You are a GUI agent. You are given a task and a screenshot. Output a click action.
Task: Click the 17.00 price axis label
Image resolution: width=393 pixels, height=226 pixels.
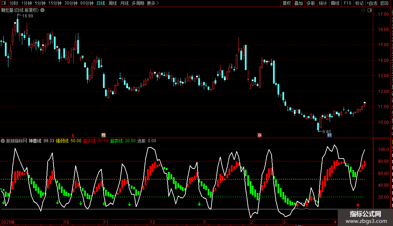[383, 14]
